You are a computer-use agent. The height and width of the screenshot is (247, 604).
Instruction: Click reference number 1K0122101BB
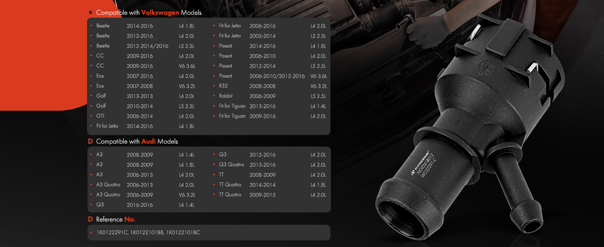(x=148, y=233)
